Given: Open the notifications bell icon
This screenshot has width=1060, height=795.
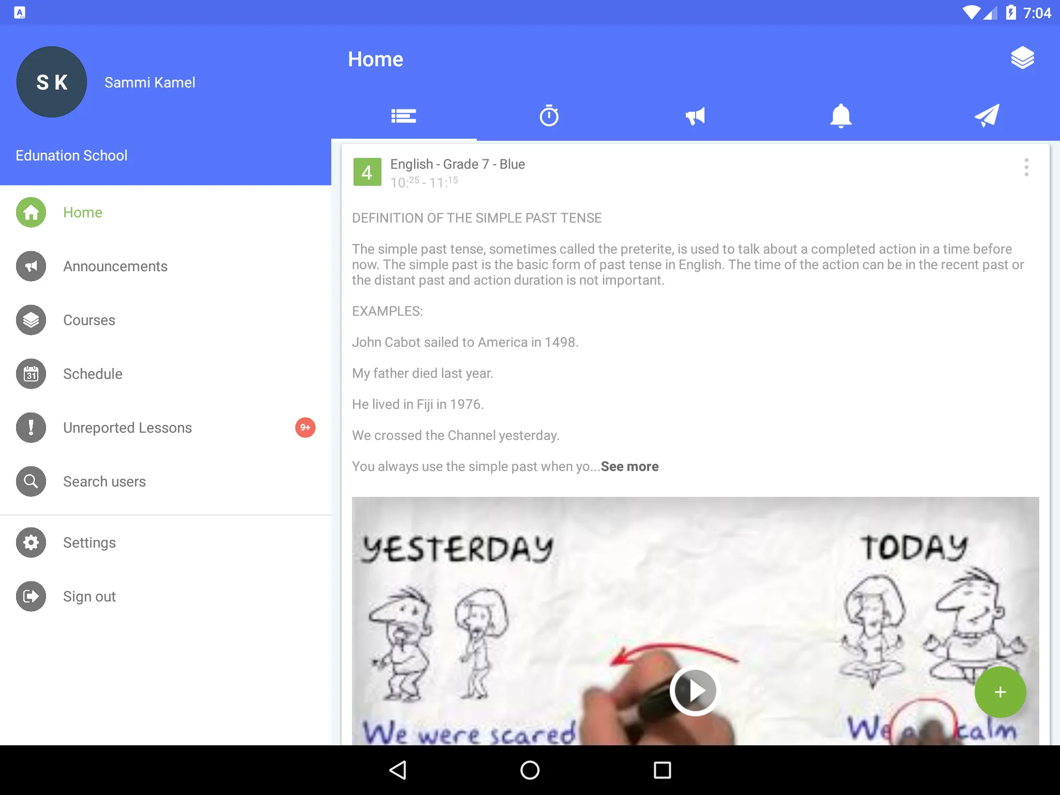Looking at the screenshot, I should pyautogui.click(x=841, y=115).
